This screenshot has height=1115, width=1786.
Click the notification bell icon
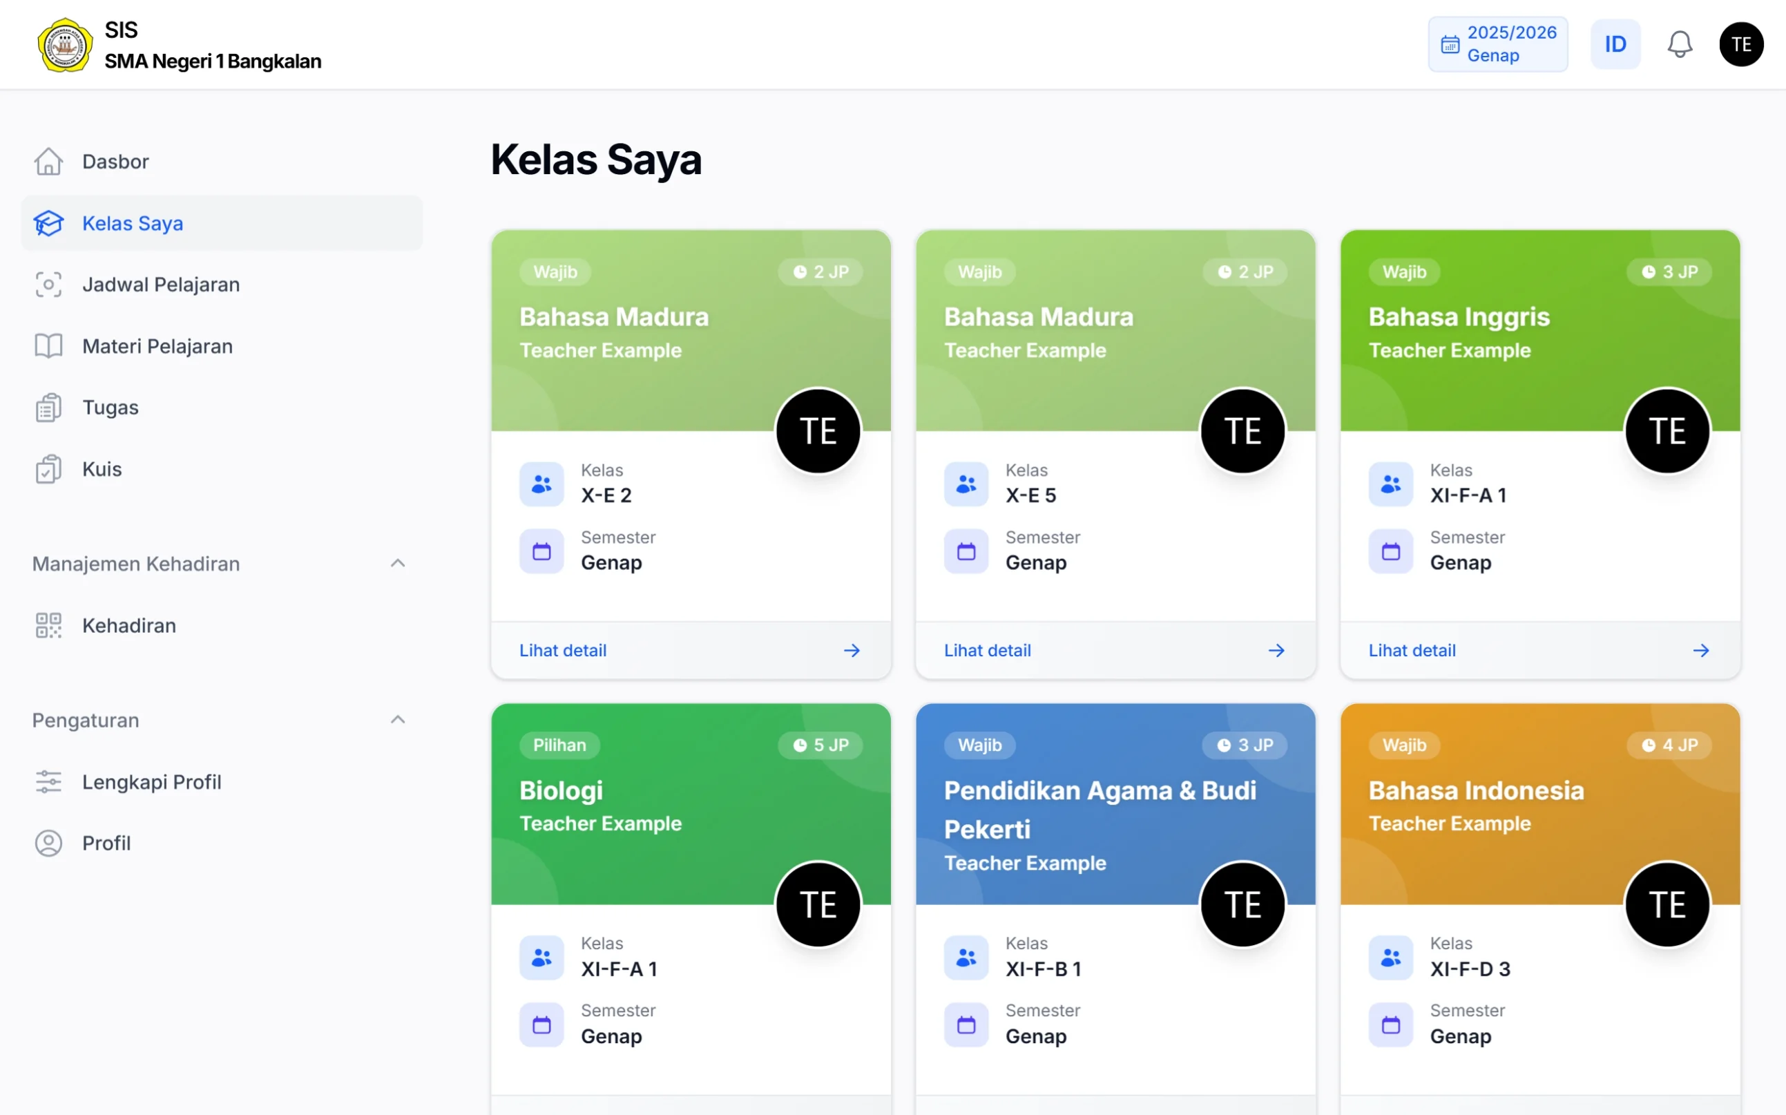pos(1679,44)
